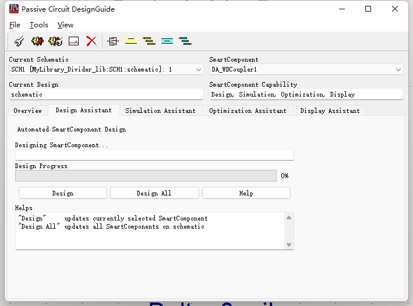Open the yellow stepped microstrip circuits palette icon
Image resolution: width=413 pixels, height=306 pixels.
pyautogui.click(x=149, y=41)
